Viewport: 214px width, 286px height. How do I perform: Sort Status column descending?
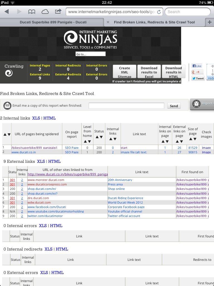coord(101,137)
